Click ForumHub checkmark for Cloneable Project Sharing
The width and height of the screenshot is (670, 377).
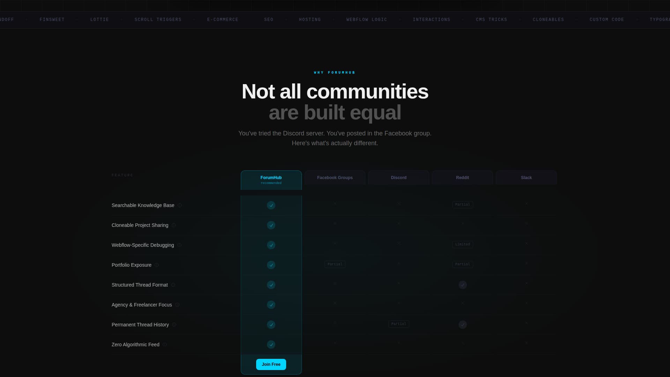[271, 225]
